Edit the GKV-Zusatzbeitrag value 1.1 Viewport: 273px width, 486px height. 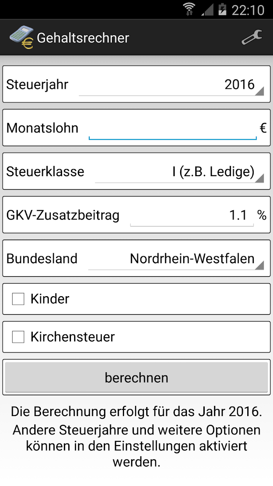click(x=192, y=215)
